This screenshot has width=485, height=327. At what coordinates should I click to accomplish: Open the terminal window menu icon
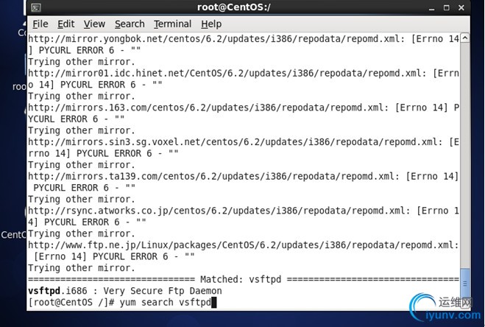(x=36, y=7)
